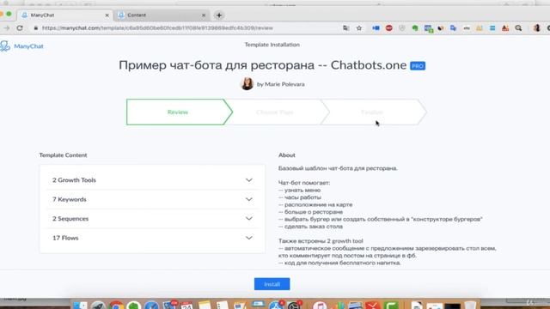Click the ManyChat brand name text
Viewport: 550px width, 309px height.
point(28,46)
